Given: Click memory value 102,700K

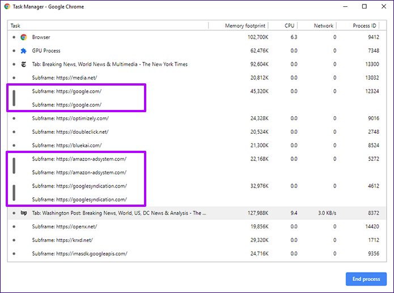Looking at the screenshot, I should click(x=258, y=37).
